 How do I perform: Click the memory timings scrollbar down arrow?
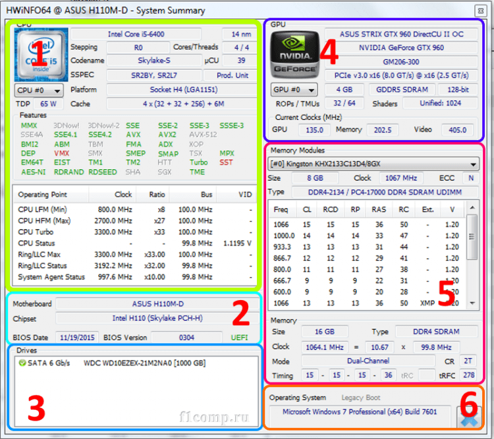coord(472,303)
